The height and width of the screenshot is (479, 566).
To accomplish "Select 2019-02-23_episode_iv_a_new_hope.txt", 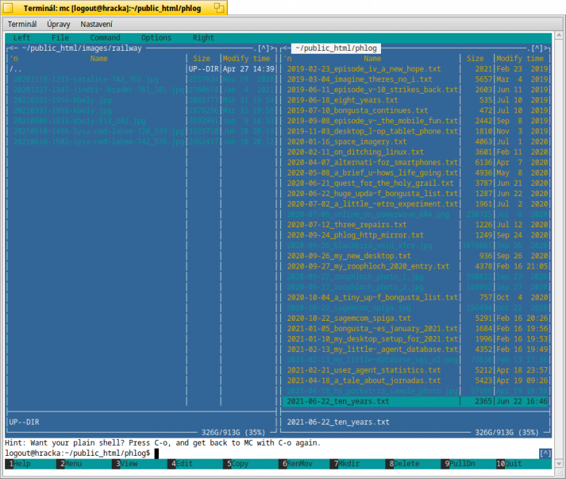I will (x=415, y=69).
